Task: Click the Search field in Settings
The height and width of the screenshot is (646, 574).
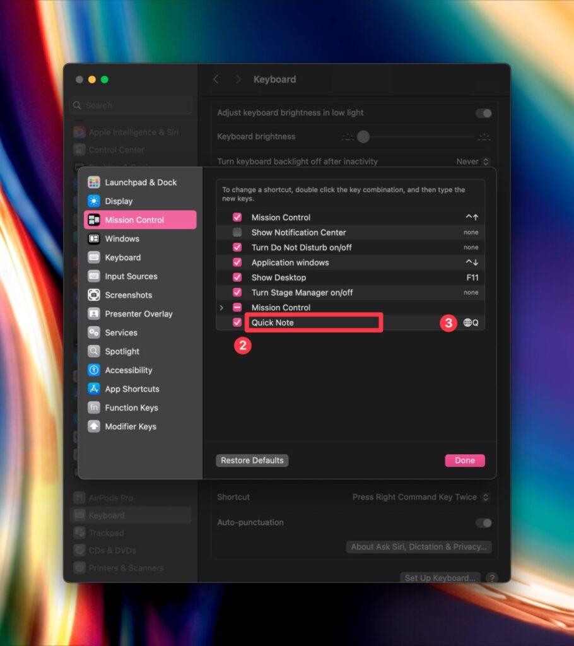Action: tap(131, 105)
